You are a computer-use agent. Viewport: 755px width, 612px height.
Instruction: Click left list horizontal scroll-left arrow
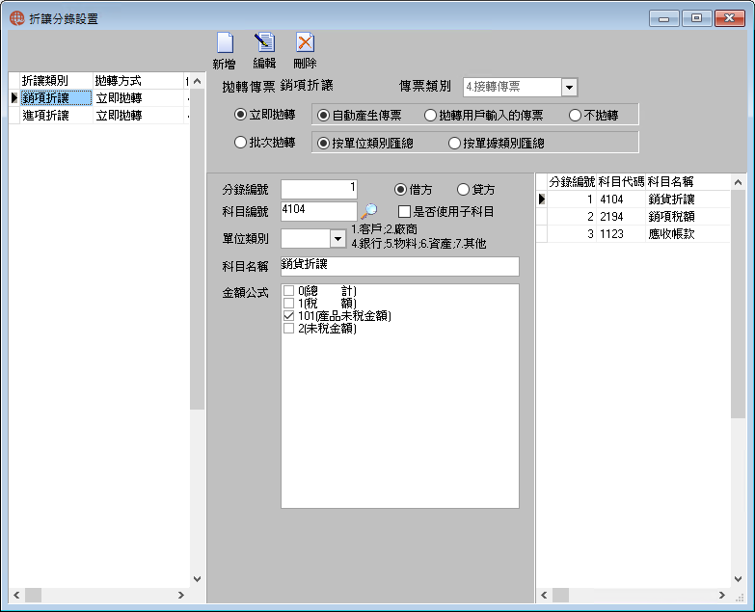[16, 596]
